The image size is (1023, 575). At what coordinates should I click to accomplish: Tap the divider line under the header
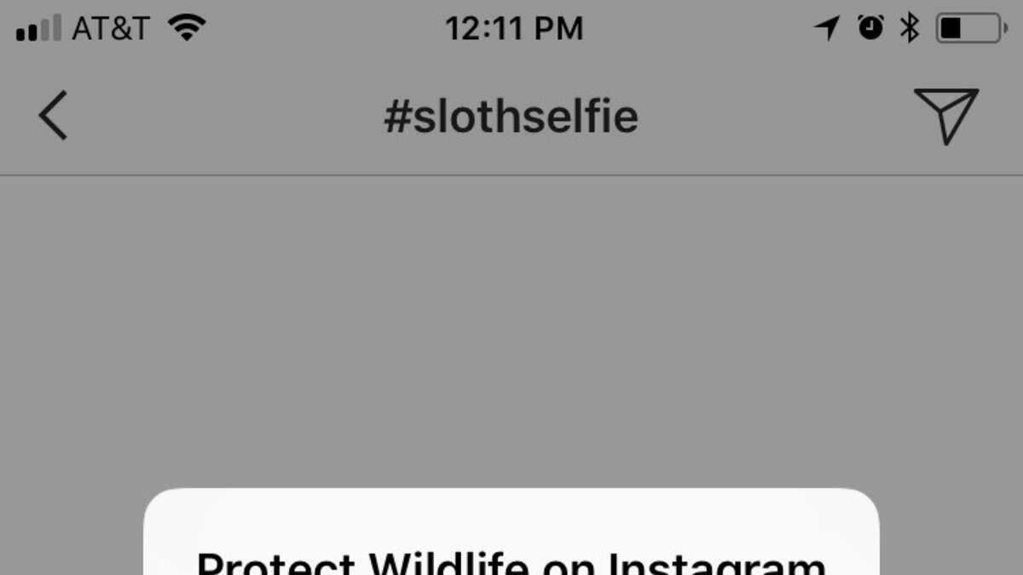[x=511, y=175]
